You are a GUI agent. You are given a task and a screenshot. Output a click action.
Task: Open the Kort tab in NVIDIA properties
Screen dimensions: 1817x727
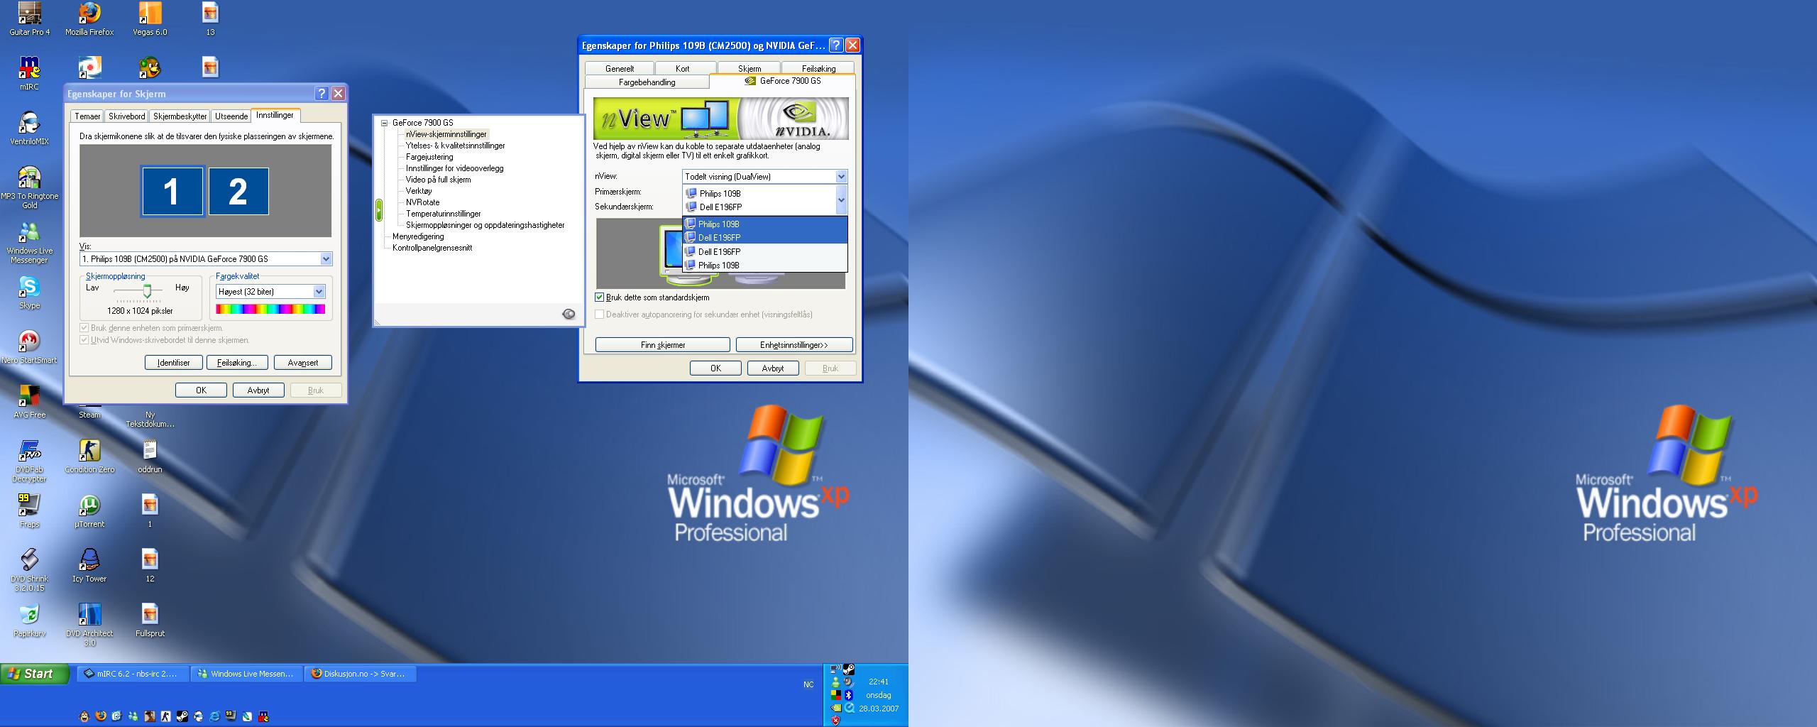coord(683,68)
